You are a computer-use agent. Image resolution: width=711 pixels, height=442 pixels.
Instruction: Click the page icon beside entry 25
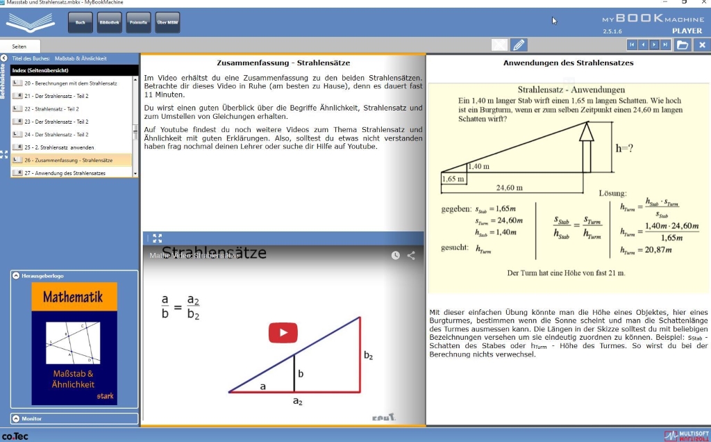coord(17,147)
